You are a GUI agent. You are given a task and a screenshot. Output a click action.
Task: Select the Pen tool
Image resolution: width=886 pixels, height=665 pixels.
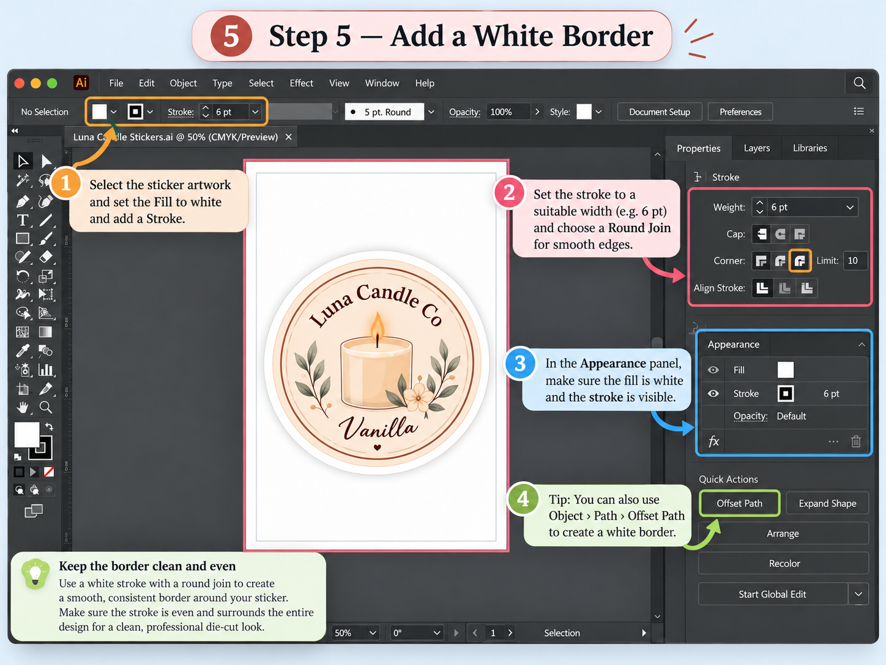[x=23, y=201]
